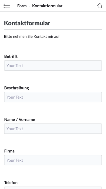Click "Your Text" placeholder in Firma field
The height and width of the screenshot is (189, 106).
click(x=15, y=160)
